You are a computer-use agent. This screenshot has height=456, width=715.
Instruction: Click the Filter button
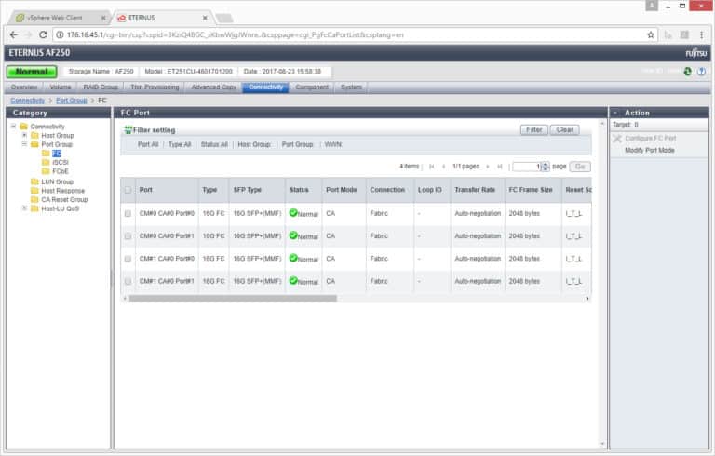click(x=534, y=130)
